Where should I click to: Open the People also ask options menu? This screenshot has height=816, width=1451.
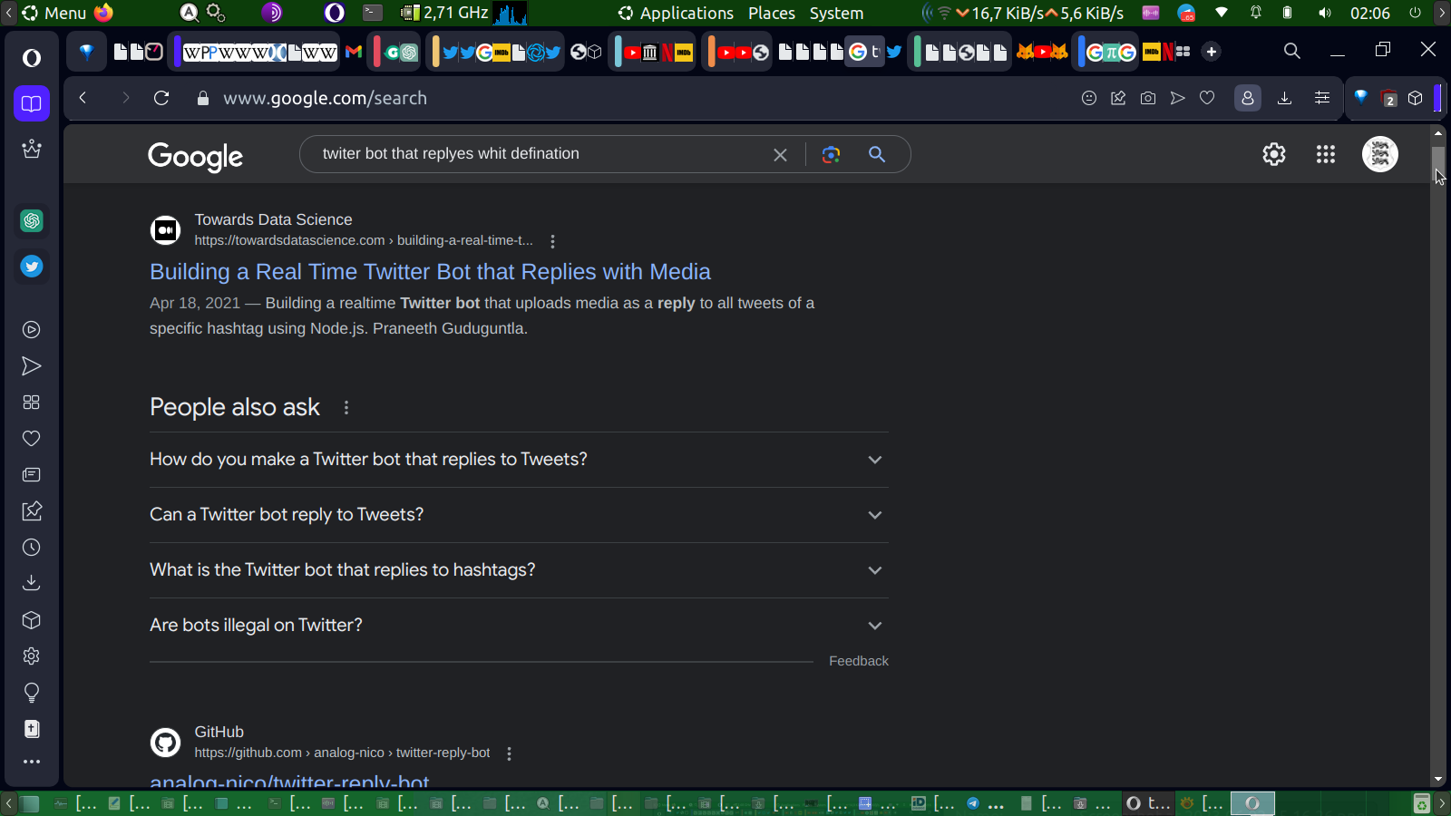[346, 408]
